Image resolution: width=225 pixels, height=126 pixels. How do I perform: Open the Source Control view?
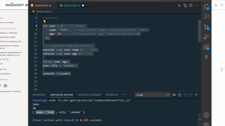tap(206, 27)
